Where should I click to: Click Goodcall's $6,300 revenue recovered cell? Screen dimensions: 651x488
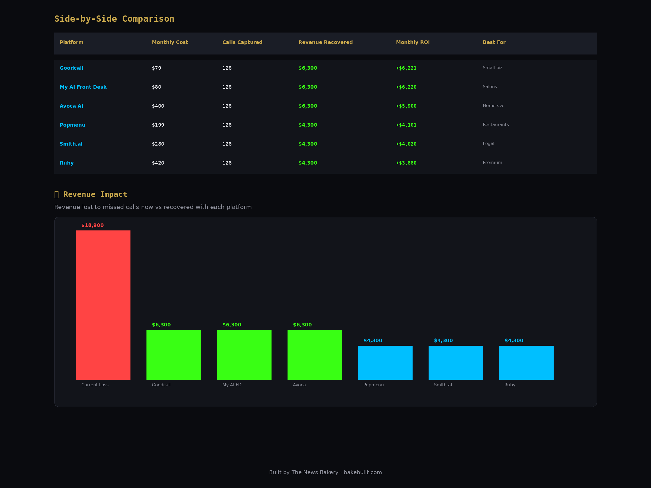(x=308, y=68)
